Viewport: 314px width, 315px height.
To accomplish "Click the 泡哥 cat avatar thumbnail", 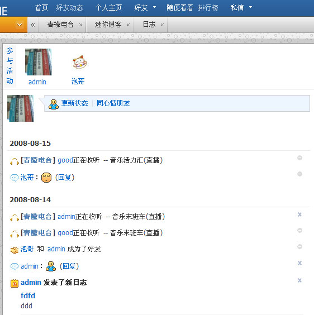I will (79, 62).
